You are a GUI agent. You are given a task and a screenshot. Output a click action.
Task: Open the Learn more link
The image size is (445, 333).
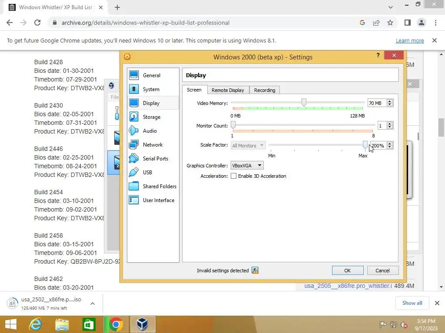click(x=410, y=40)
